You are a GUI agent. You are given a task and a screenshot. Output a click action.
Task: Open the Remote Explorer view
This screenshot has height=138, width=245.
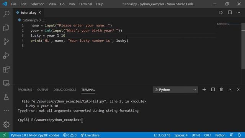click(6, 83)
